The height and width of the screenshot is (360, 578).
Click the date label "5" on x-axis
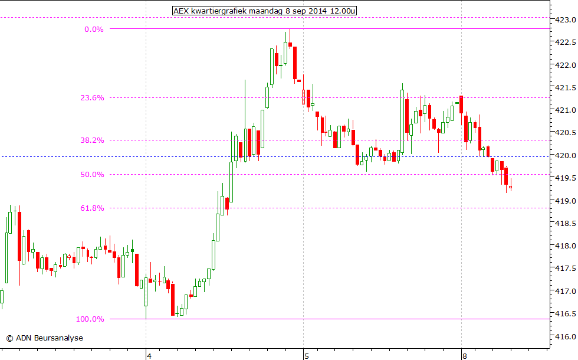tap(307, 356)
